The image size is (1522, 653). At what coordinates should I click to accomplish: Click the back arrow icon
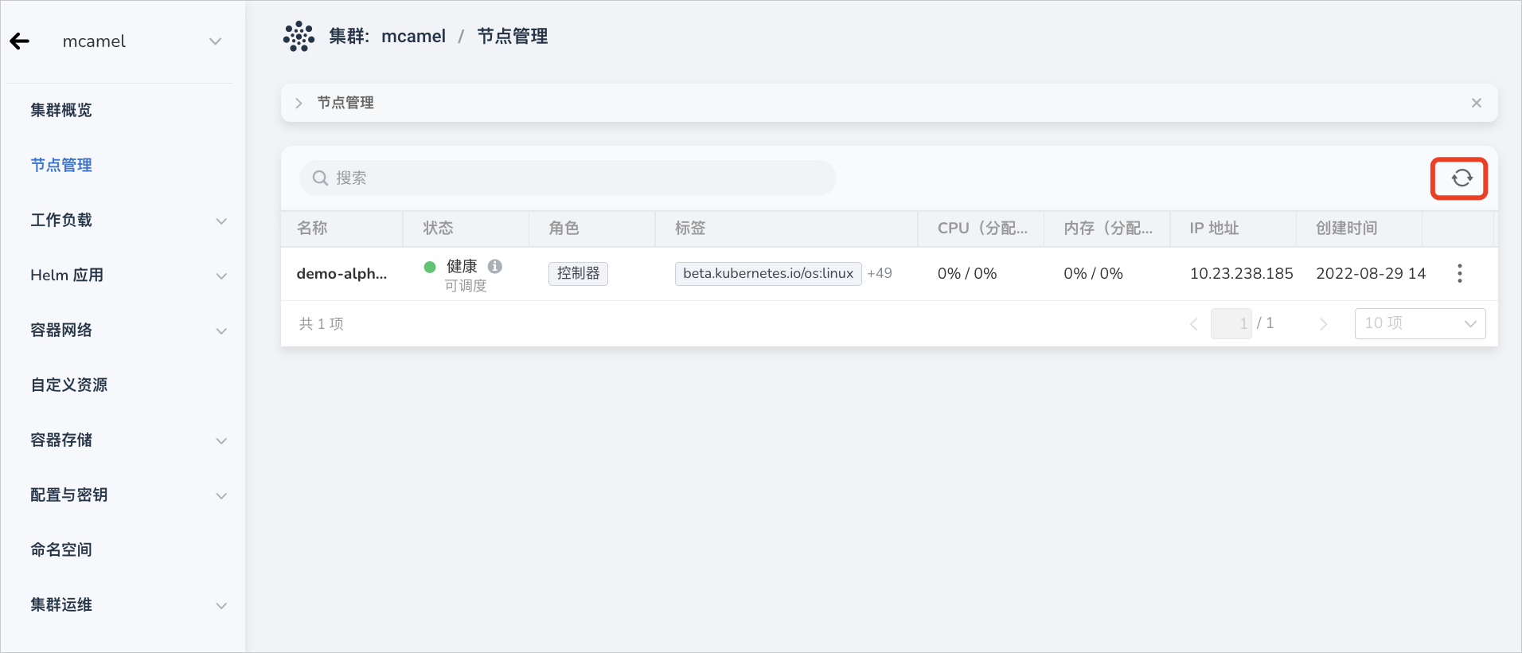20,41
